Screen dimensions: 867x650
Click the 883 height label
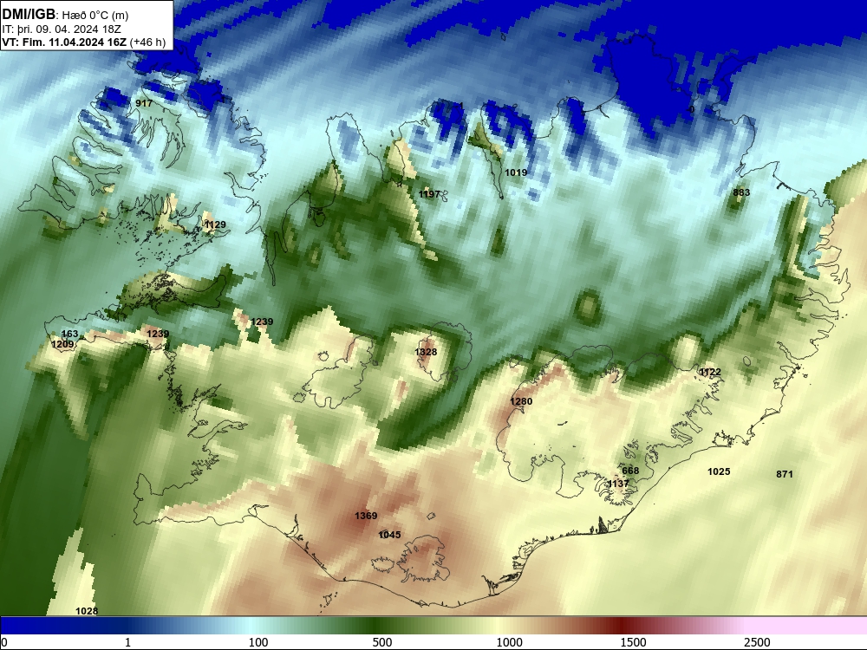[x=741, y=192]
